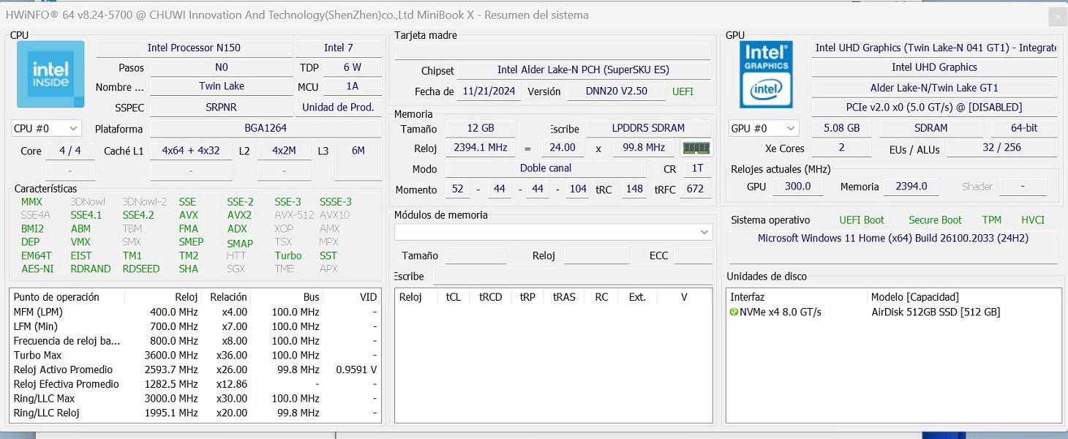1068x439 pixels.
Task: Click the AES-NI feature label
Action: [x=37, y=269]
